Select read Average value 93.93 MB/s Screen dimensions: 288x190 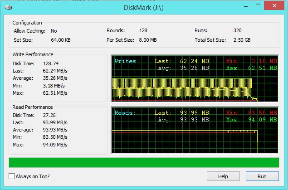[55, 130]
